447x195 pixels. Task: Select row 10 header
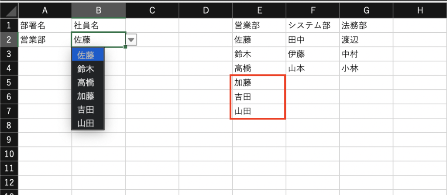pyautogui.click(x=9, y=154)
